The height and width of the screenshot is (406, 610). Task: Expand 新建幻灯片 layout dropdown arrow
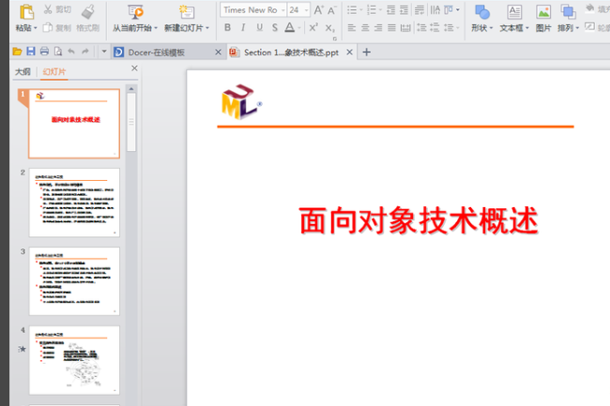pyautogui.click(x=207, y=28)
